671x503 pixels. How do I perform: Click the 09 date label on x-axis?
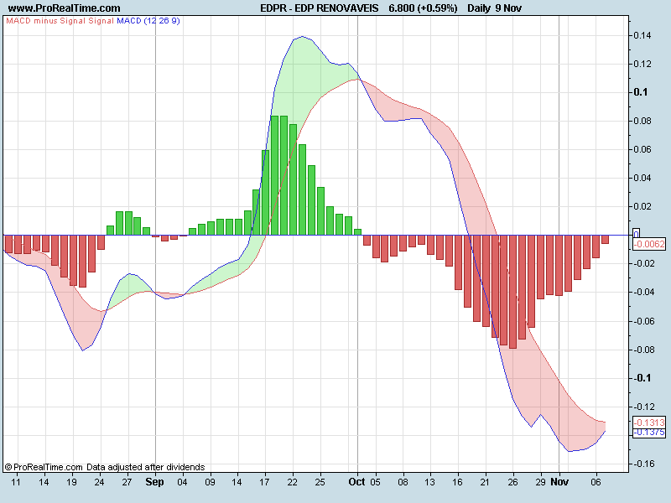pyautogui.click(x=210, y=483)
